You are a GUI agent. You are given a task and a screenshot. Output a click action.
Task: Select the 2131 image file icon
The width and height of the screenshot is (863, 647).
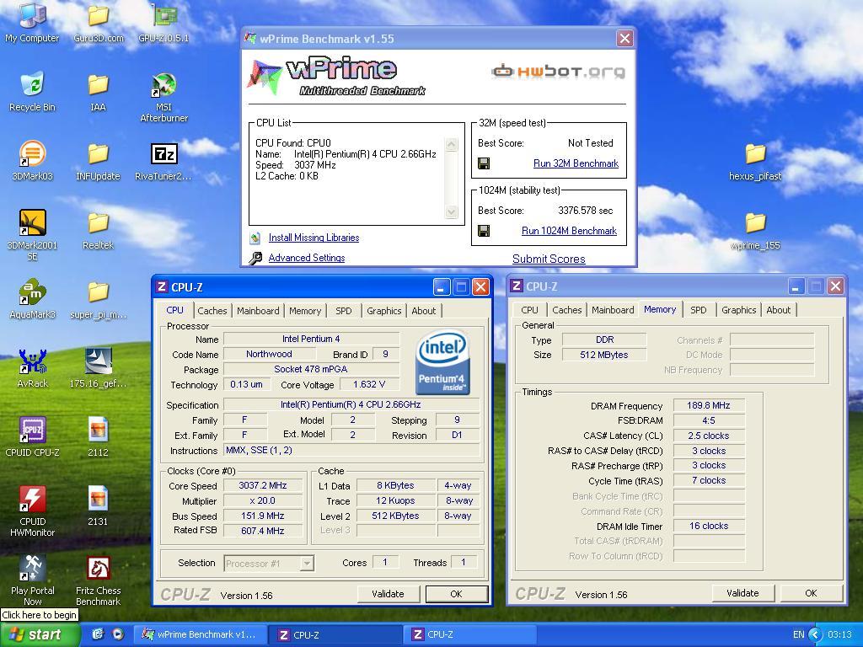(98, 505)
